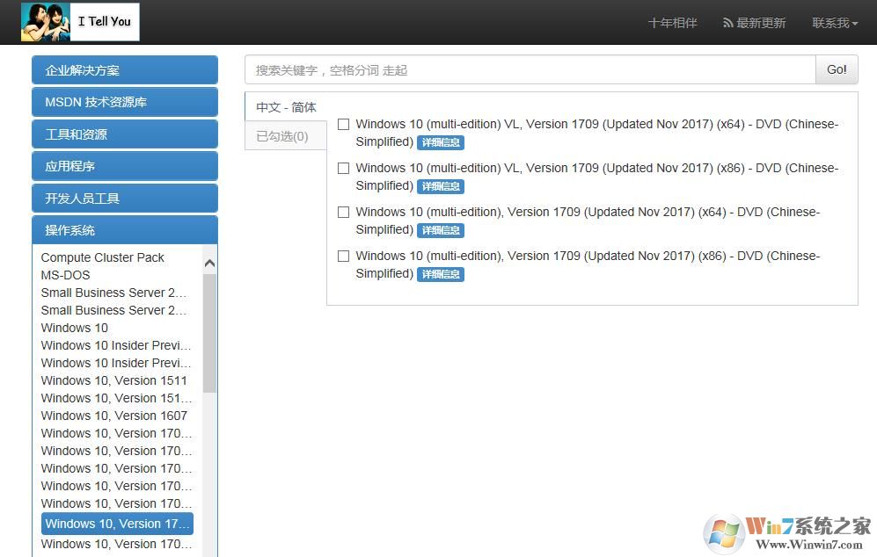
Task: Expand the 企业解决方案 category panel
Action: 124,70
